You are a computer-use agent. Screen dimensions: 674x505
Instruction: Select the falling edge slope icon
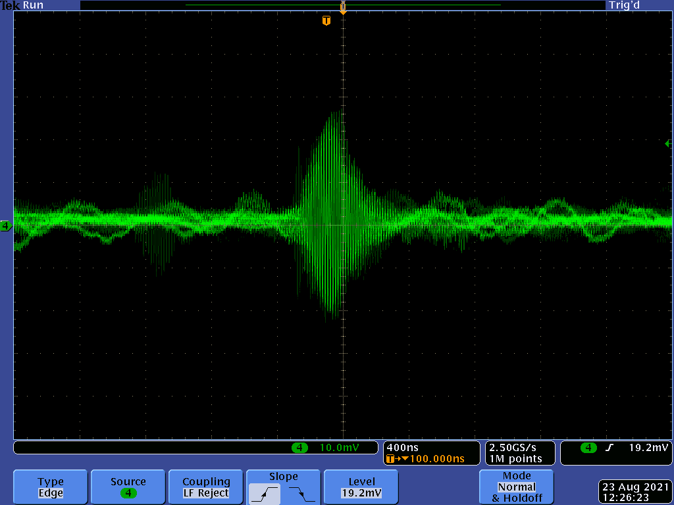302,493
